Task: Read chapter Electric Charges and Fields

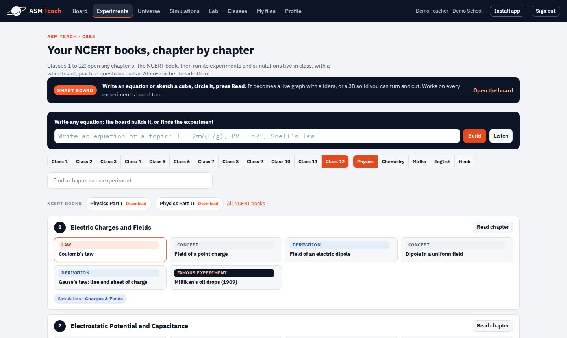Action: tap(493, 227)
